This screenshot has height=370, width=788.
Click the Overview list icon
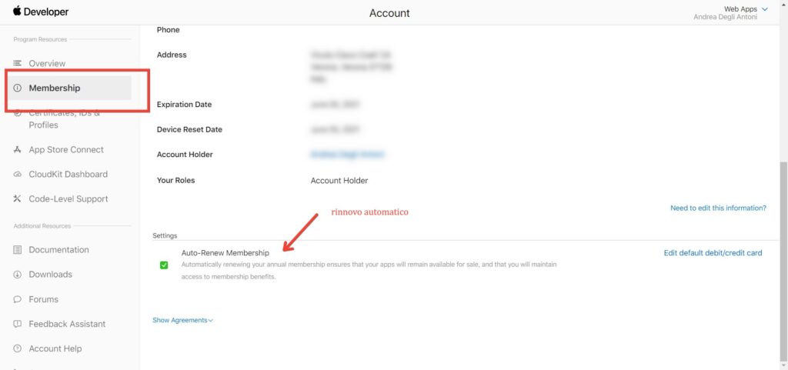click(x=18, y=63)
